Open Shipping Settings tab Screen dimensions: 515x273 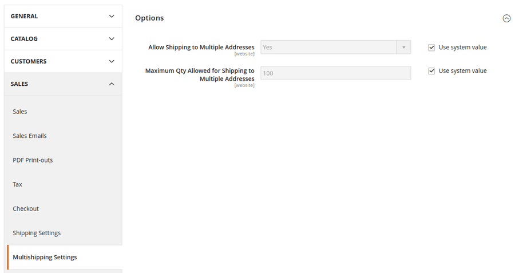coord(37,233)
